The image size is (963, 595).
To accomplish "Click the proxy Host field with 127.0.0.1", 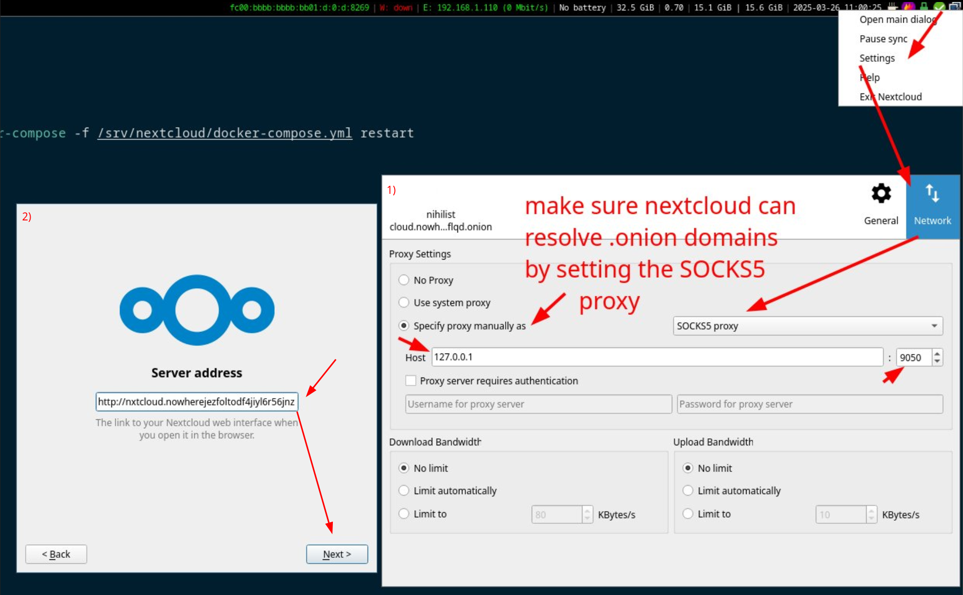I will [x=657, y=357].
